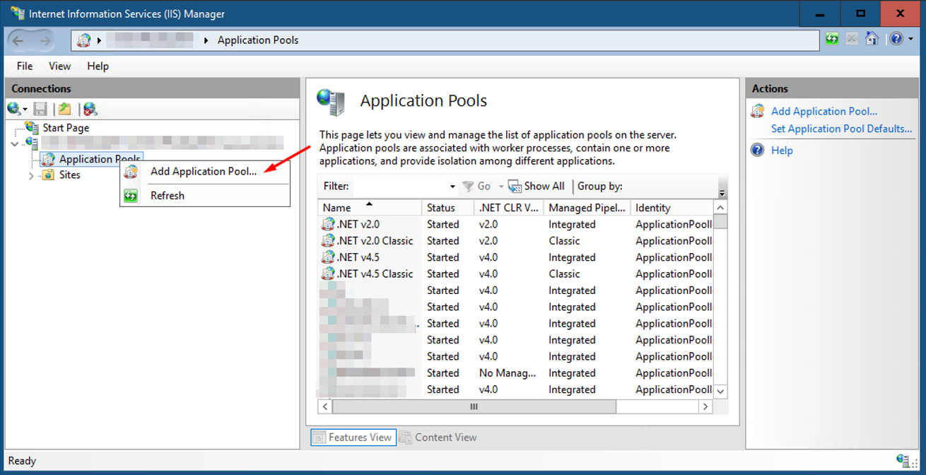Click 'Classic' pipeline cell of .NET v2.0 Classic

(564, 241)
